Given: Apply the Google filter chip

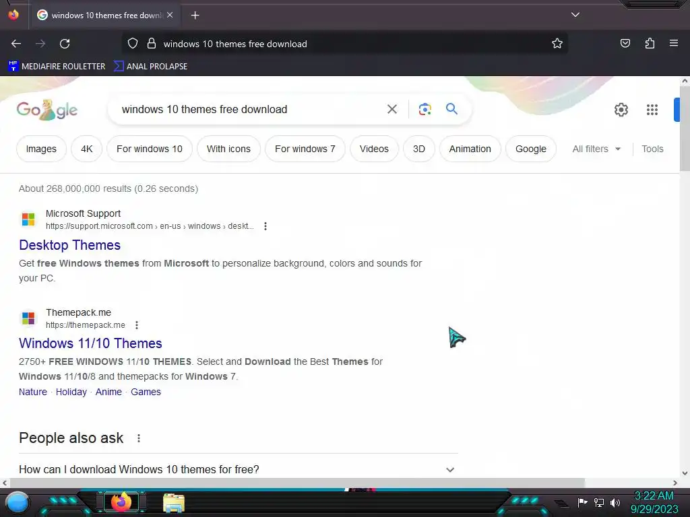Looking at the screenshot, I should tap(531, 149).
